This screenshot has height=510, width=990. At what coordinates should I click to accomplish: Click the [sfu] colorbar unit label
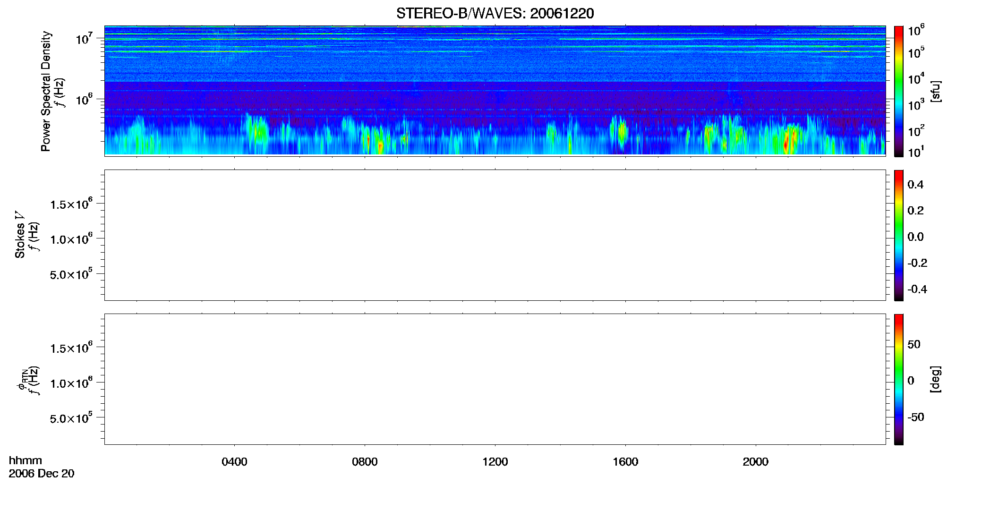click(935, 91)
